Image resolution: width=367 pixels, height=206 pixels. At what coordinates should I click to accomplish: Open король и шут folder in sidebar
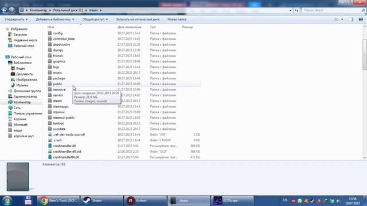[x=24, y=136]
